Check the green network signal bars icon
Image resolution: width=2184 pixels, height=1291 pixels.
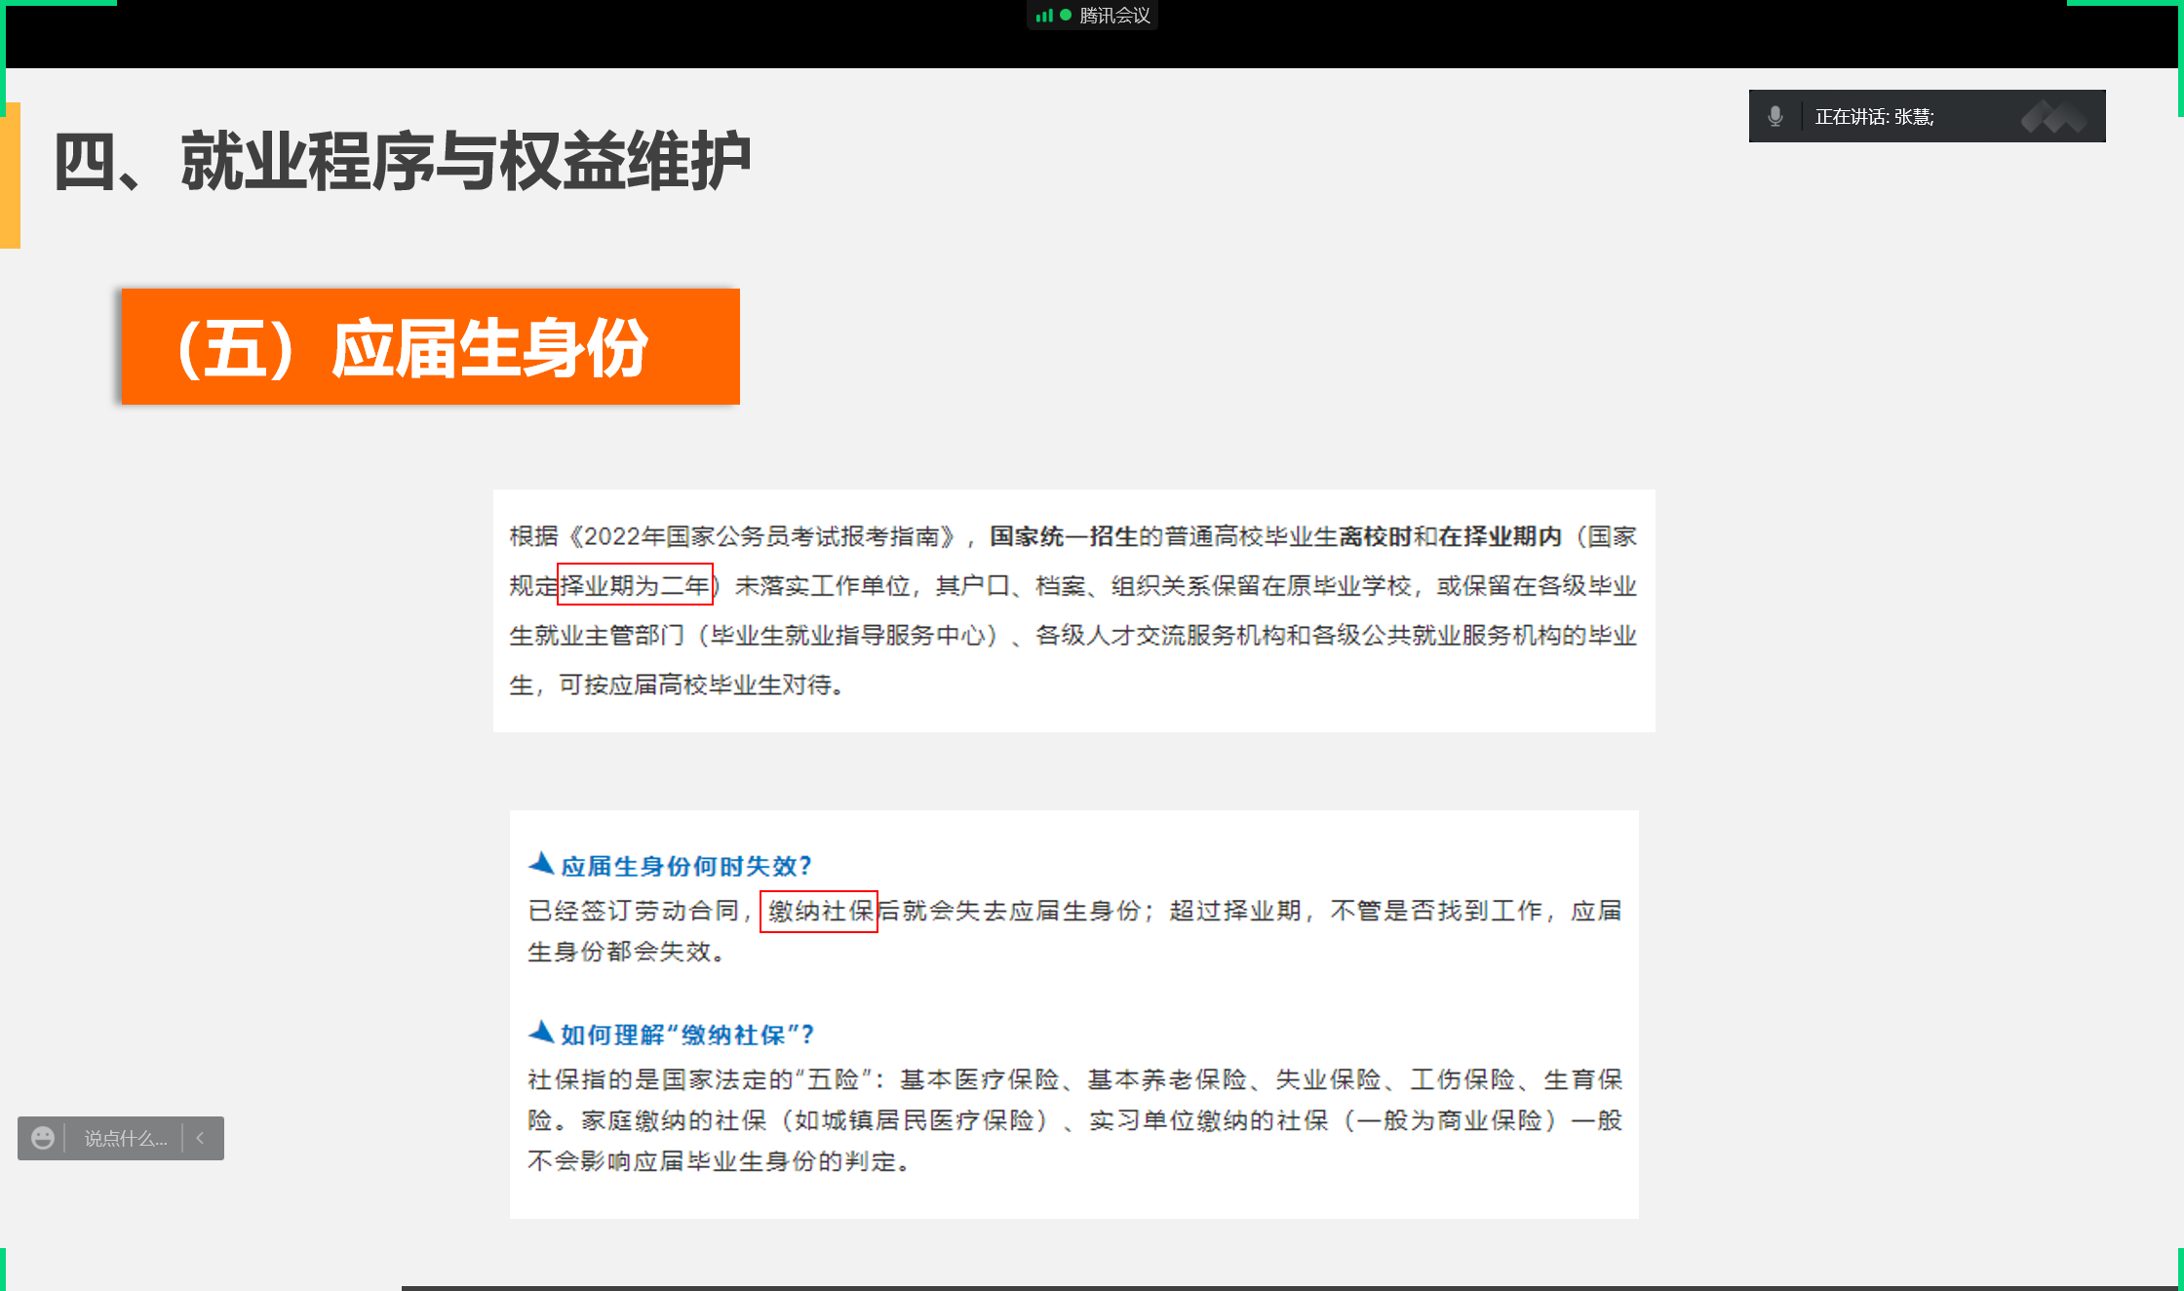tap(1044, 16)
